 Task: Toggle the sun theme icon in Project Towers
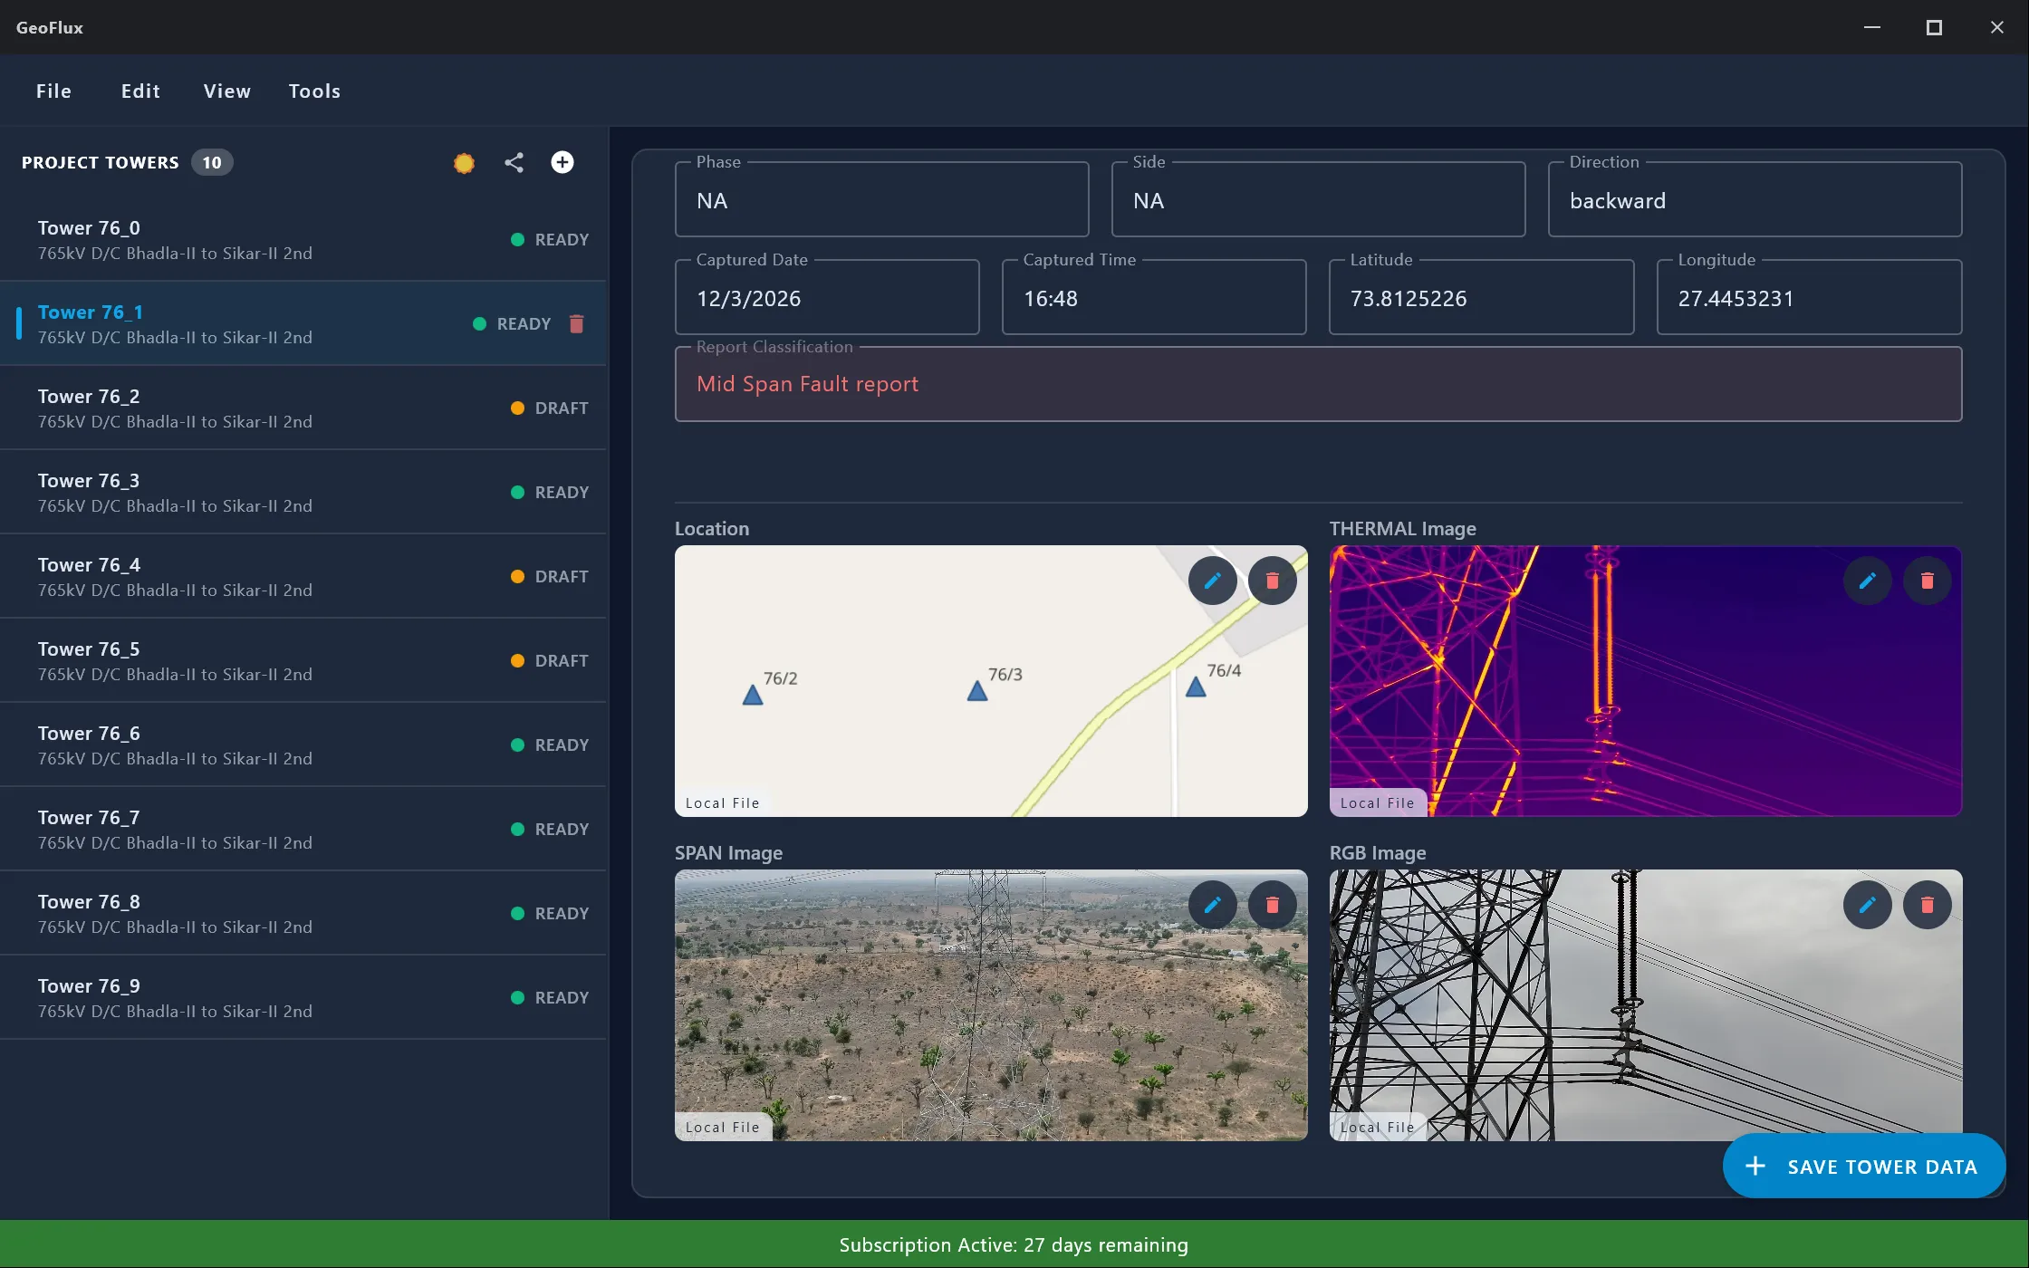coord(464,163)
